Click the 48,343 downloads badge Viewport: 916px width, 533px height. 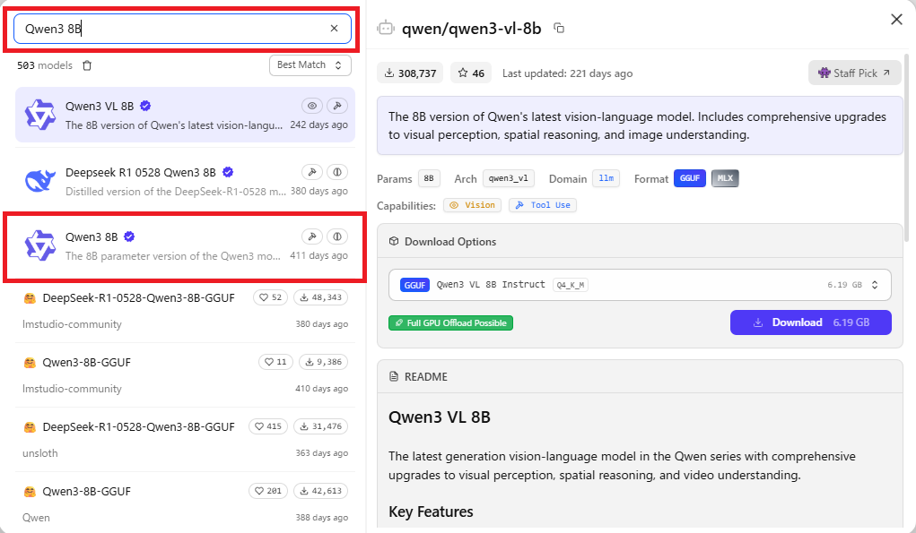coord(320,297)
